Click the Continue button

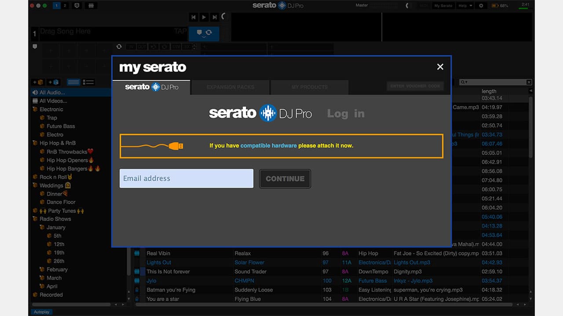point(285,178)
